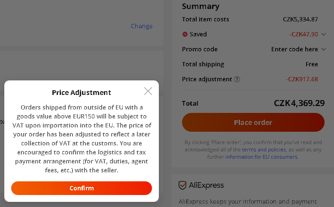Screen dimensions: 334x207
Task: Click the AliExpress logo text
Action: pos(206,185)
